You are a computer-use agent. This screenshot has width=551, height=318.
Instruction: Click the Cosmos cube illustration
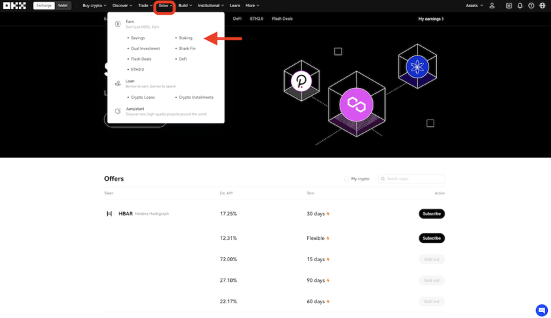pos(417,66)
